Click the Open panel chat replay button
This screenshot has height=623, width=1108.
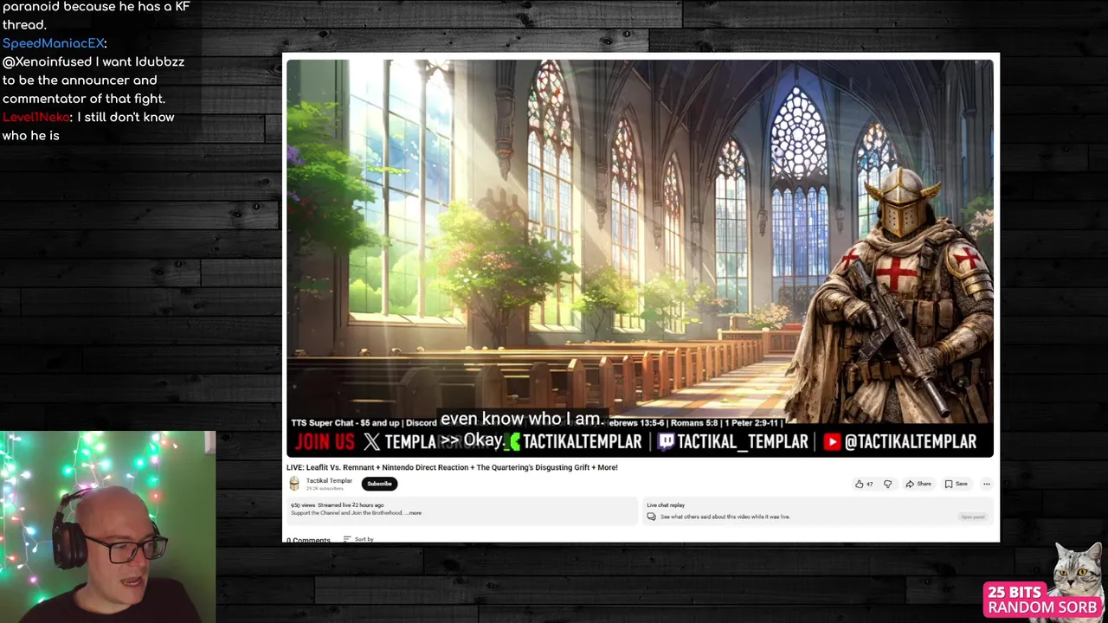click(x=973, y=517)
